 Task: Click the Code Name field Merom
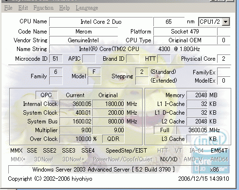tap(84, 32)
